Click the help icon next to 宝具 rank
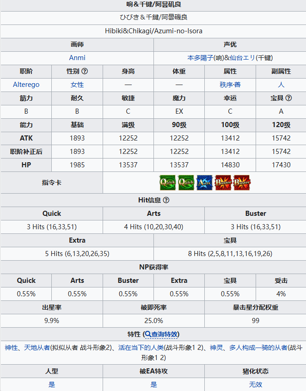Screen dimensions: 306x391 point(288,98)
